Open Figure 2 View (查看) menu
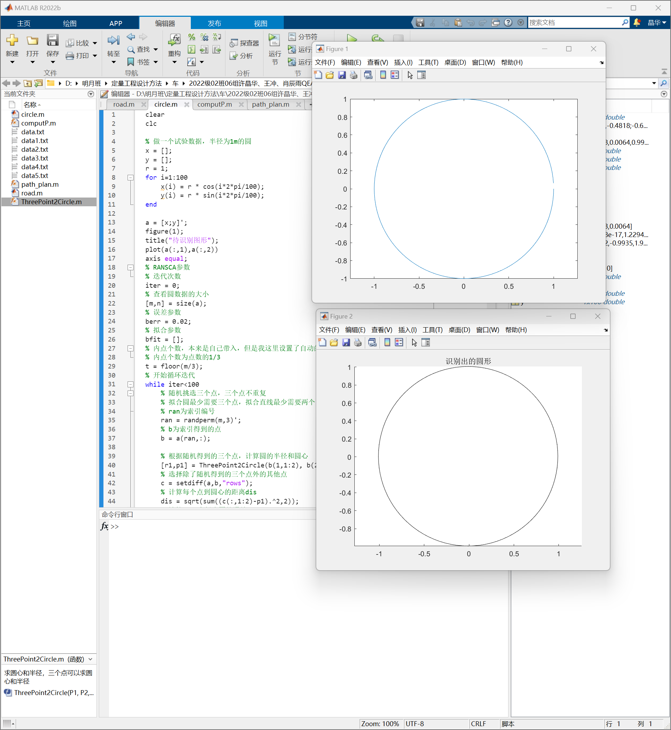 (x=382, y=330)
